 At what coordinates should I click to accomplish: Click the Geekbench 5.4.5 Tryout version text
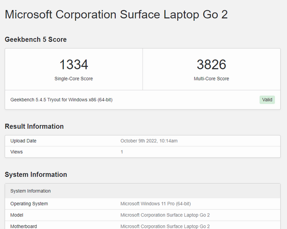(x=61, y=100)
